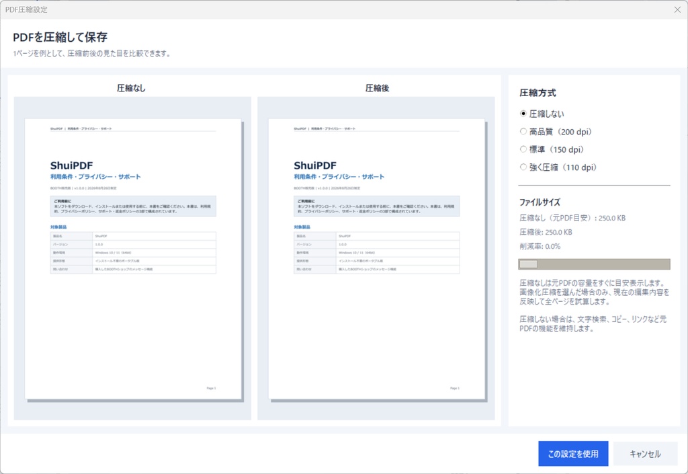Click the ShuiPDF title in right preview
The image size is (688, 474).
tap(315, 165)
